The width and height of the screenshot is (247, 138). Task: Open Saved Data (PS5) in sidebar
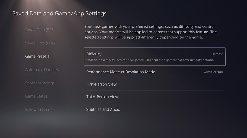coord(40,30)
